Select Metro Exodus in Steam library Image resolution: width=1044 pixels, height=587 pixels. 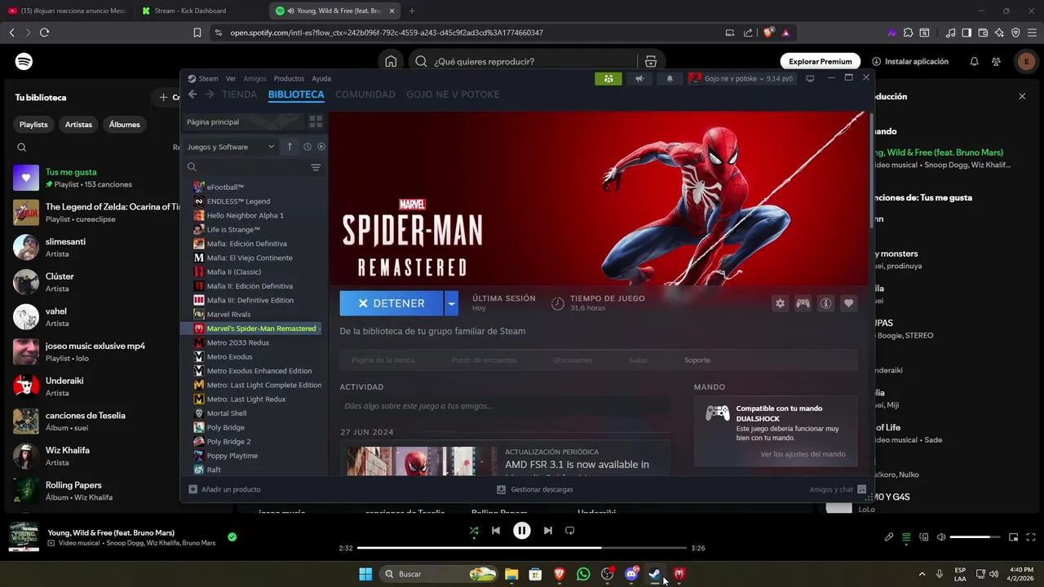point(229,356)
